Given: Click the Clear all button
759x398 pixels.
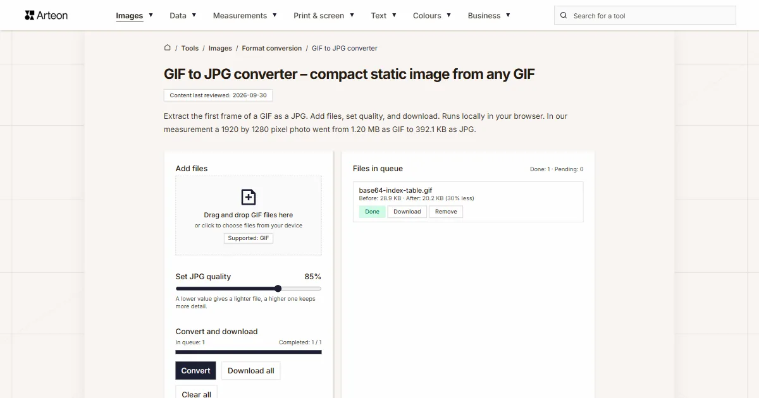Looking at the screenshot, I should [197, 393].
